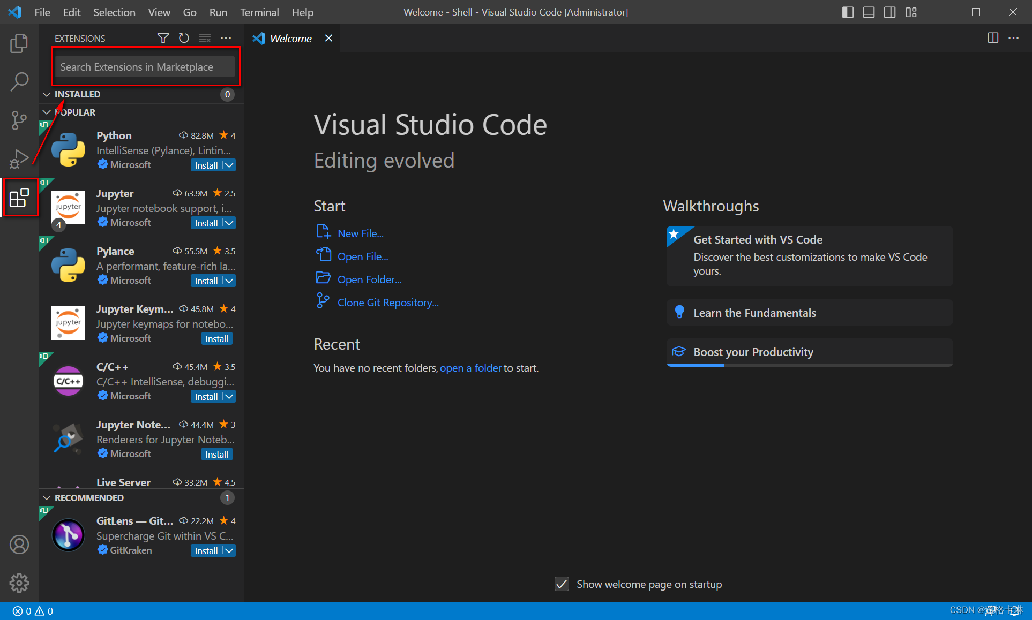Toggle secondary side bar layout icon
The height and width of the screenshot is (620, 1032).
coord(889,12)
